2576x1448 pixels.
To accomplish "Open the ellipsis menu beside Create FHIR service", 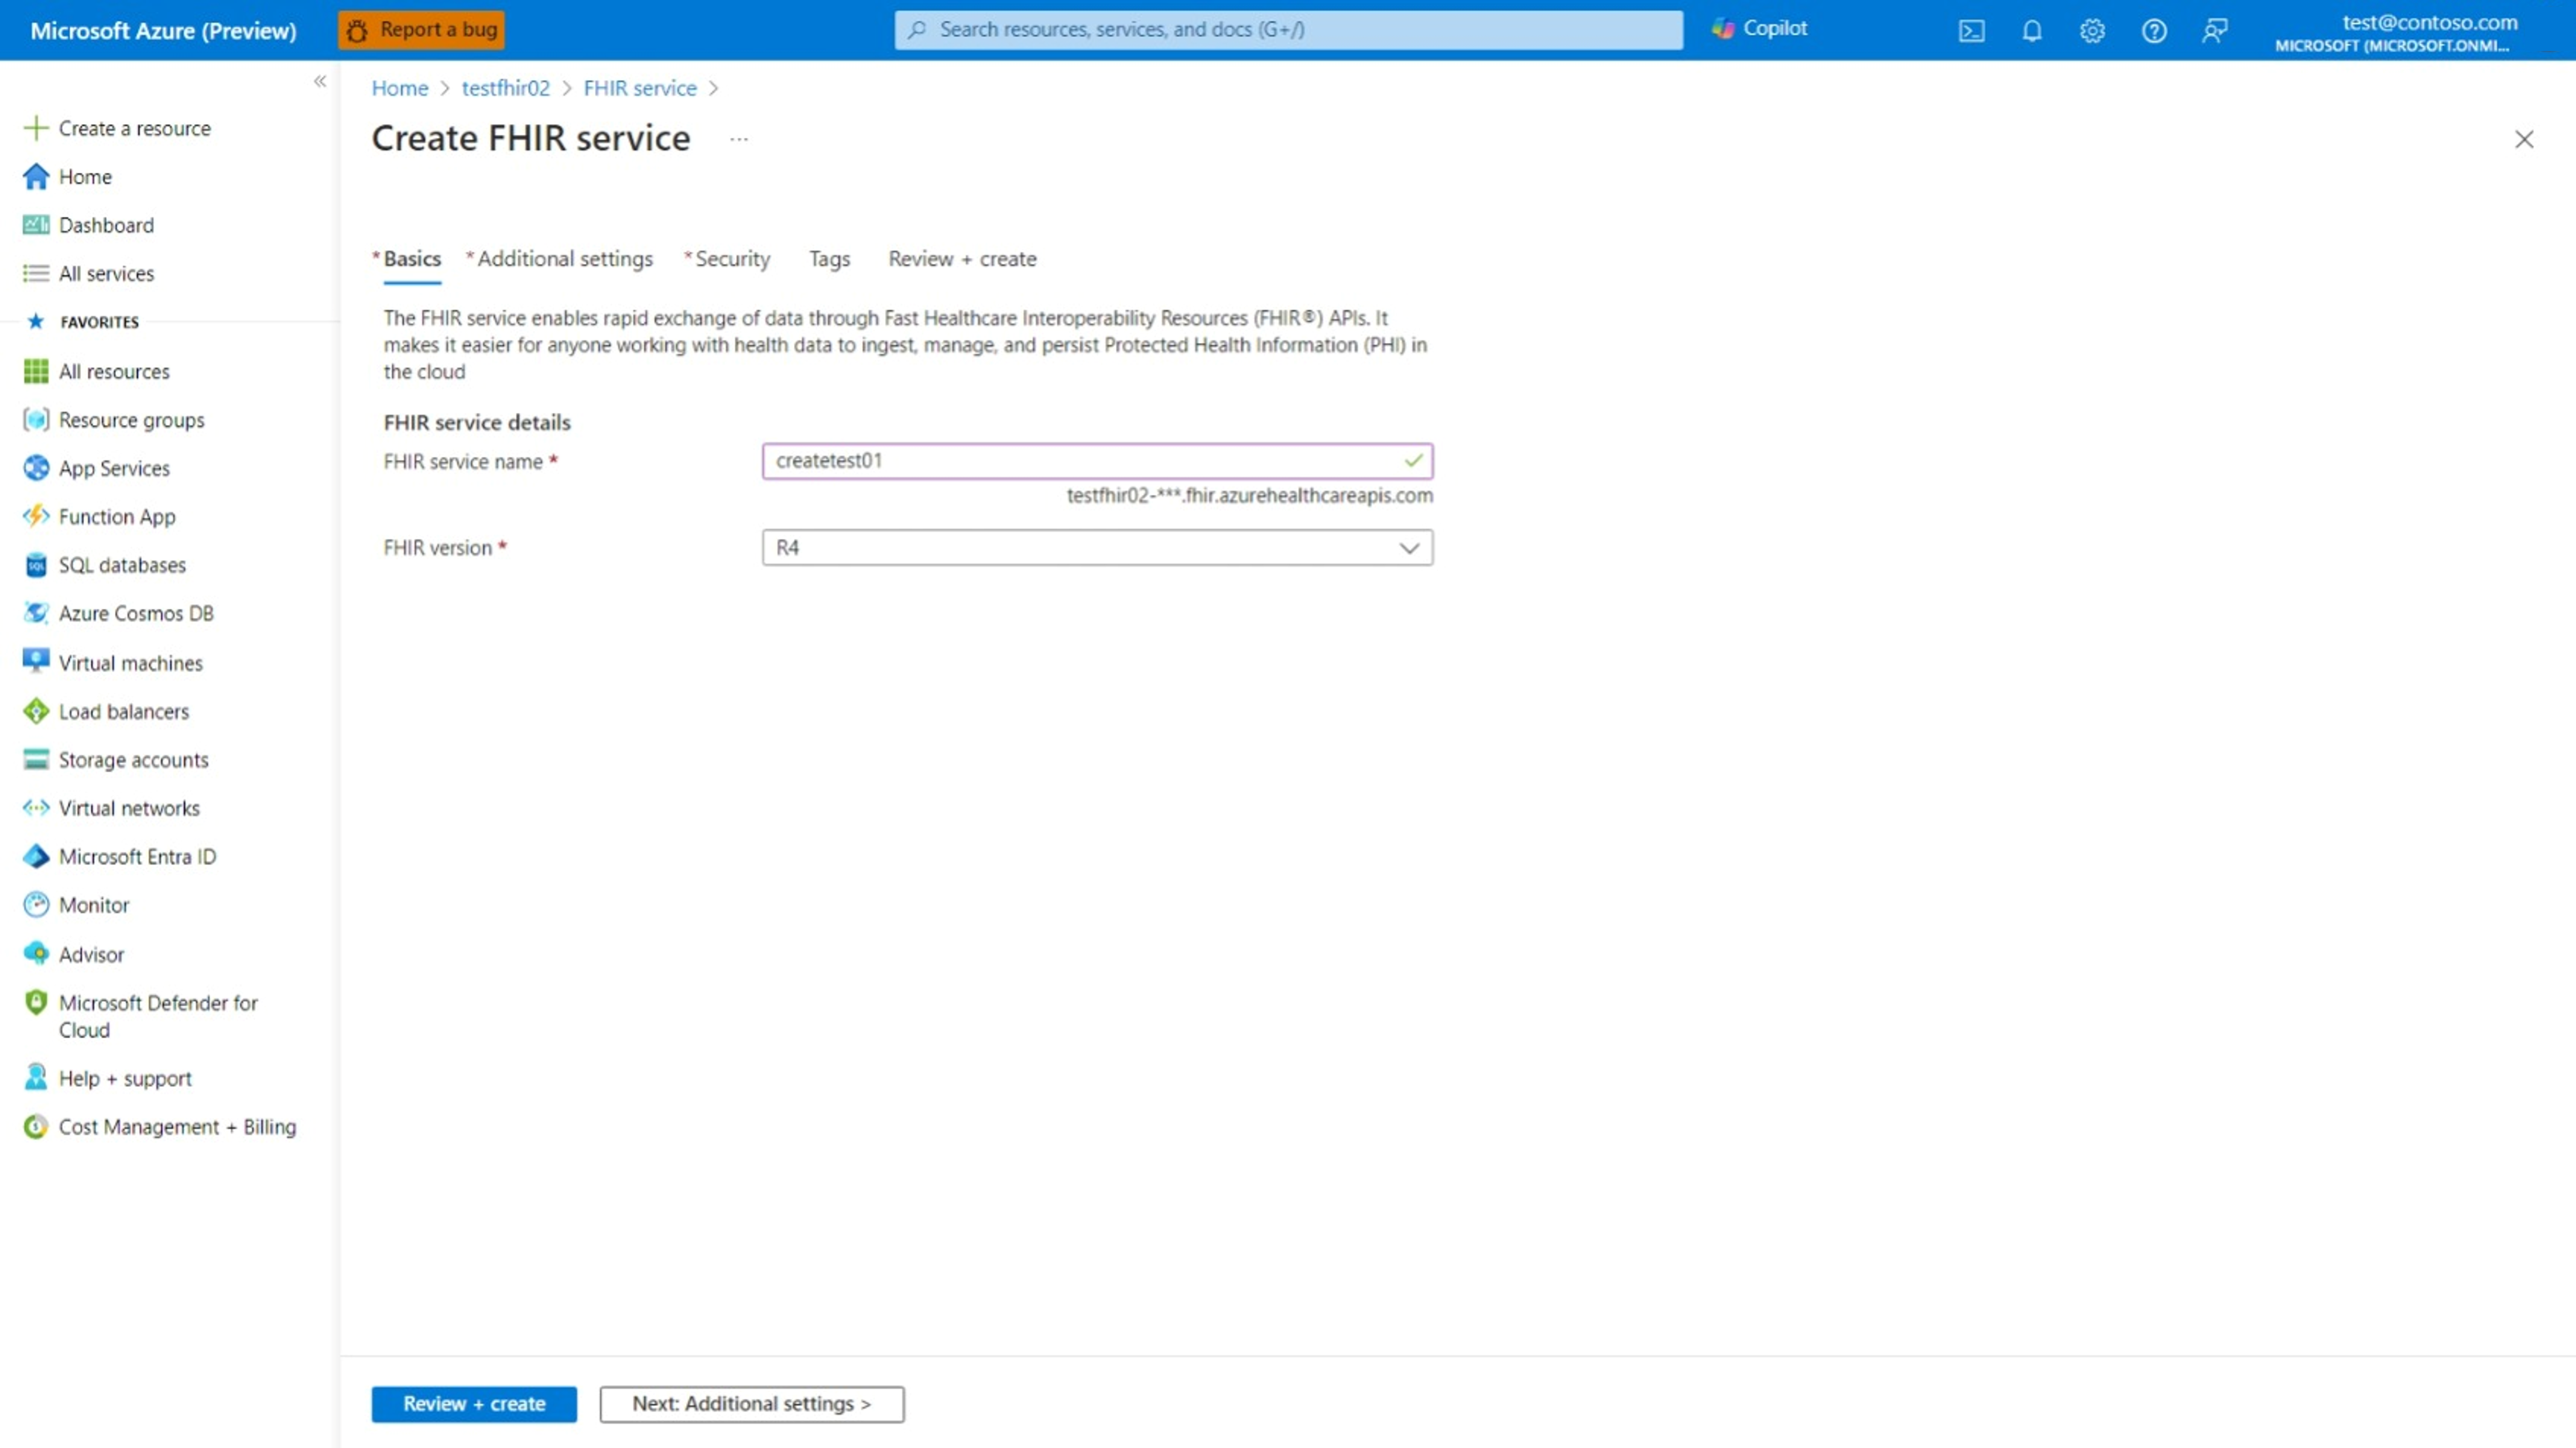I will click(738, 139).
